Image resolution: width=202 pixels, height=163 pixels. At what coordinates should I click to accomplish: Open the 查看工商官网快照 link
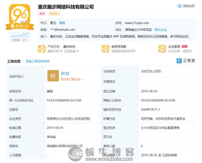coord(38,61)
